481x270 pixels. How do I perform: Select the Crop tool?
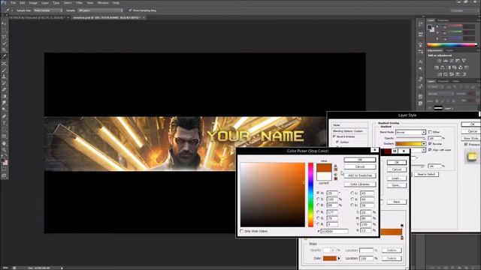click(x=4, y=50)
